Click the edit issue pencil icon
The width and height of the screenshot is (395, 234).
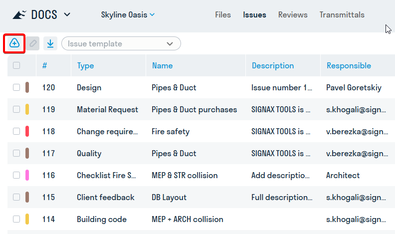[33, 43]
